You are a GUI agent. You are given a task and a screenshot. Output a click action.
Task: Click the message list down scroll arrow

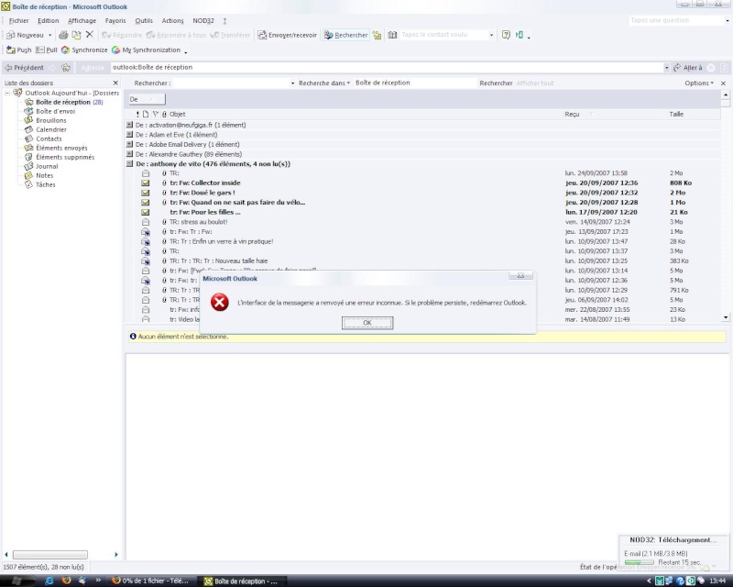[x=726, y=317]
